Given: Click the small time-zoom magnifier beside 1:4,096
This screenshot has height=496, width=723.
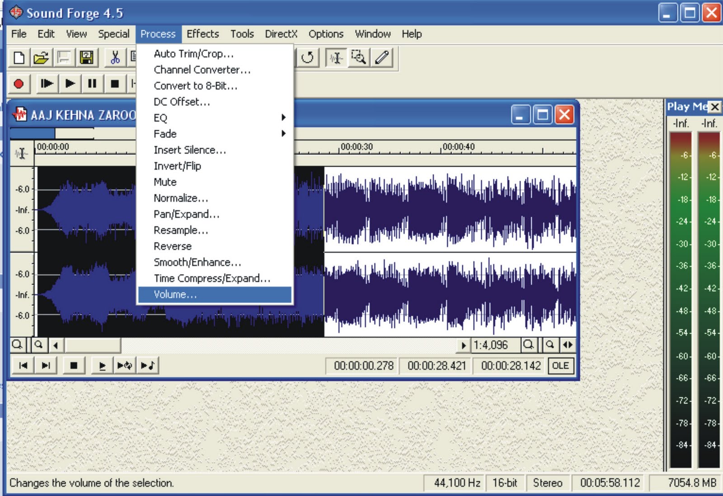Looking at the screenshot, I should [550, 345].
